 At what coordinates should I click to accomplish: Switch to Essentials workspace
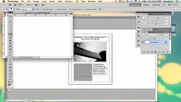[135, 5]
